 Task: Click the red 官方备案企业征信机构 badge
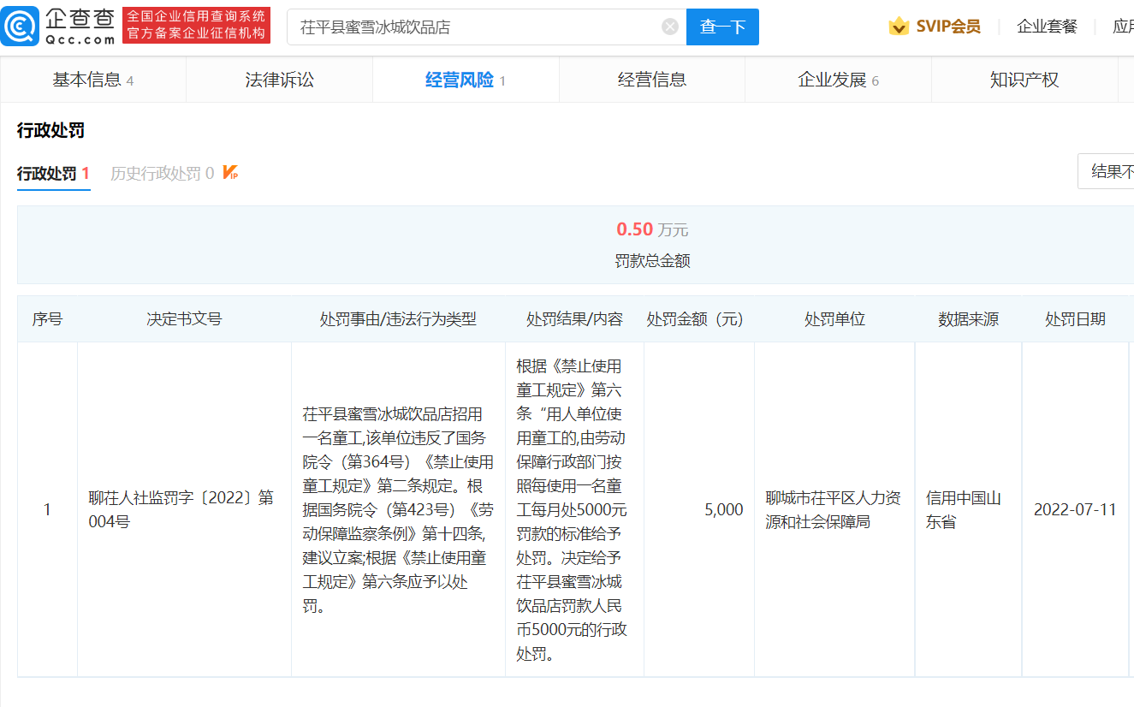pos(196,26)
